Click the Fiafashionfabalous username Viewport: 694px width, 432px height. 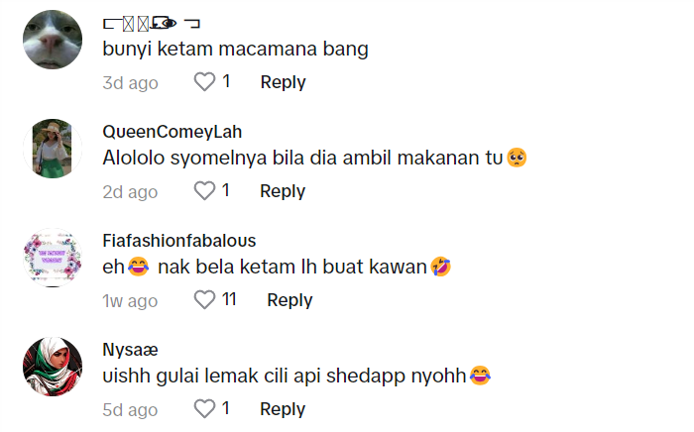pyautogui.click(x=179, y=241)
